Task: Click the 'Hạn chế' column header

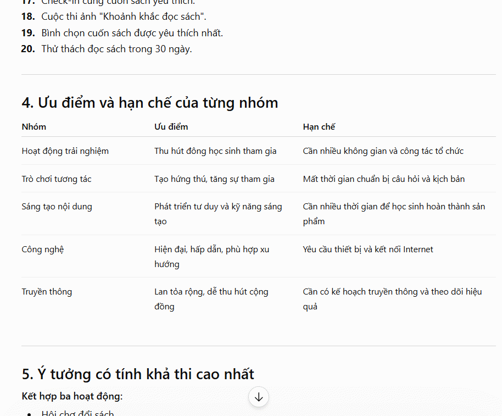Action: pos(319,127)
